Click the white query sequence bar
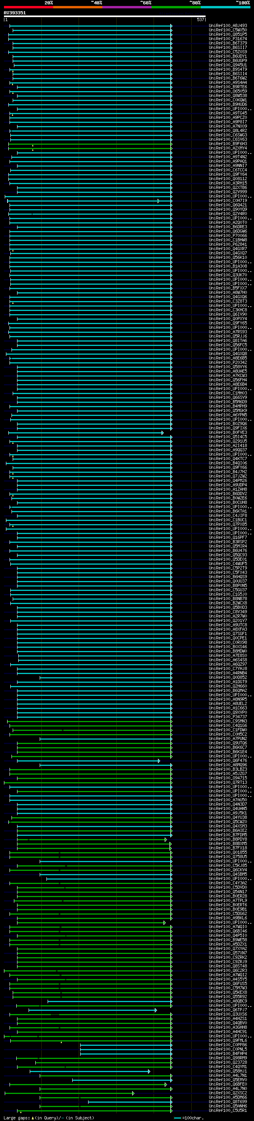This screenshot has width=254, height=1121. 105,16
